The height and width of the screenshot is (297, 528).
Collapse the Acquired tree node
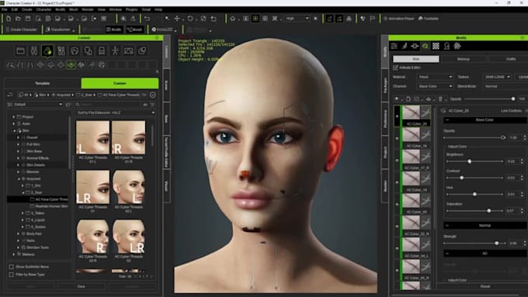[19, 179]
